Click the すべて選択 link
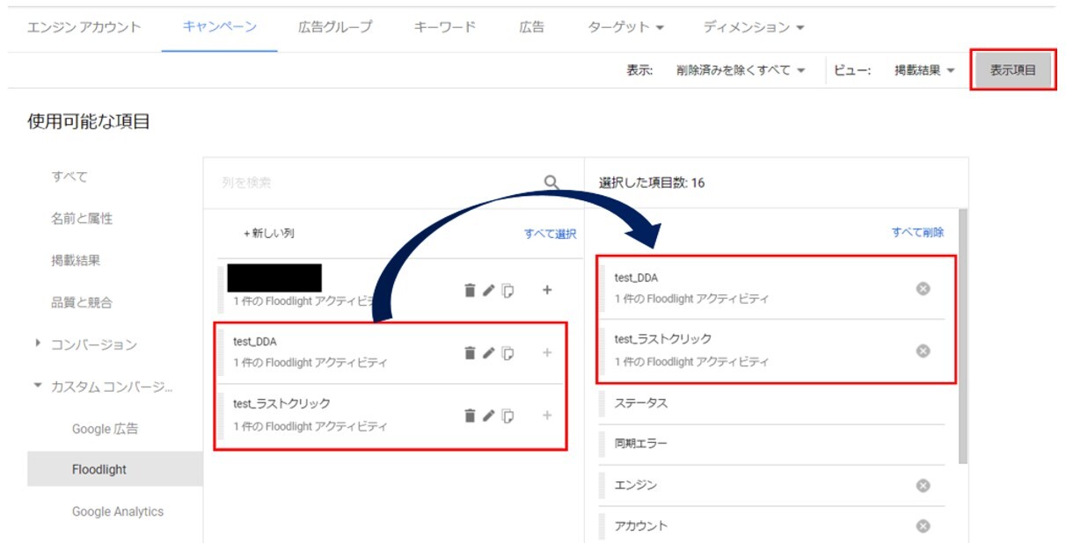Image resolution: width=1066 pixels, height=543 pixels. click(550, 234)
